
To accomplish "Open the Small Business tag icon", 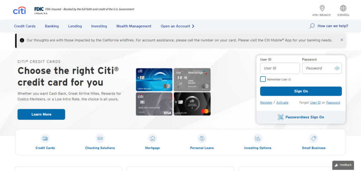I will point(313,138).
